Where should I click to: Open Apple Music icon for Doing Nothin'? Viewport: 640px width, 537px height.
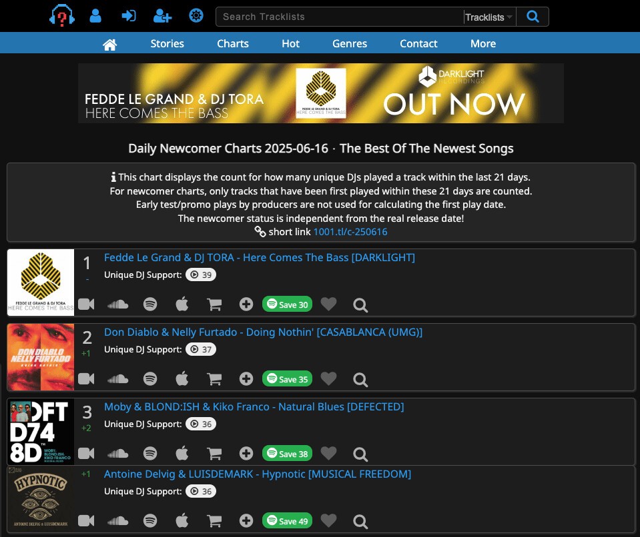(x=182, y=378)
